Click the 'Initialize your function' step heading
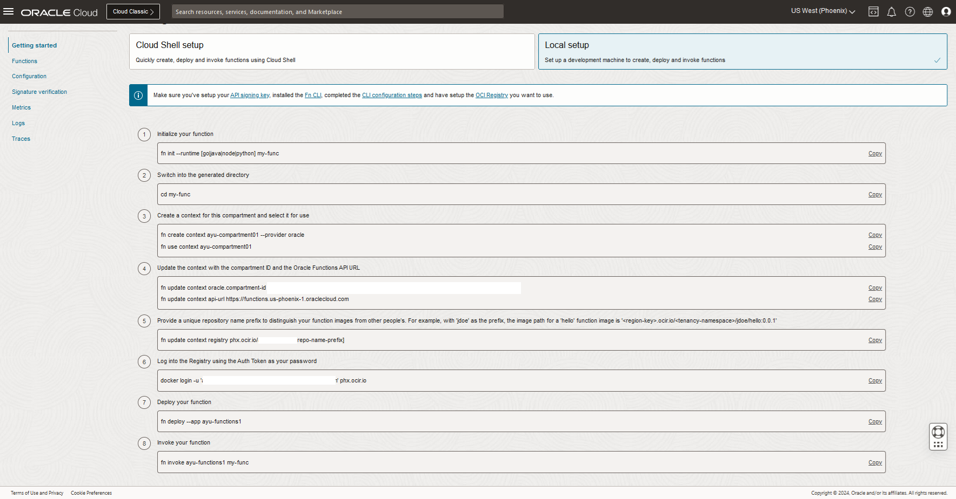Screen dimensions: 956x499 [x=185, y=134]
